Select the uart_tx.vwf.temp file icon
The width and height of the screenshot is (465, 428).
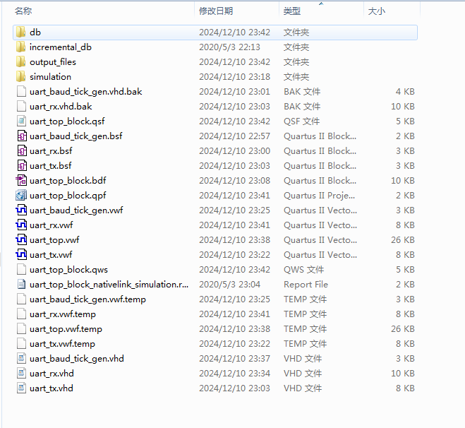[x=21, y=344]
